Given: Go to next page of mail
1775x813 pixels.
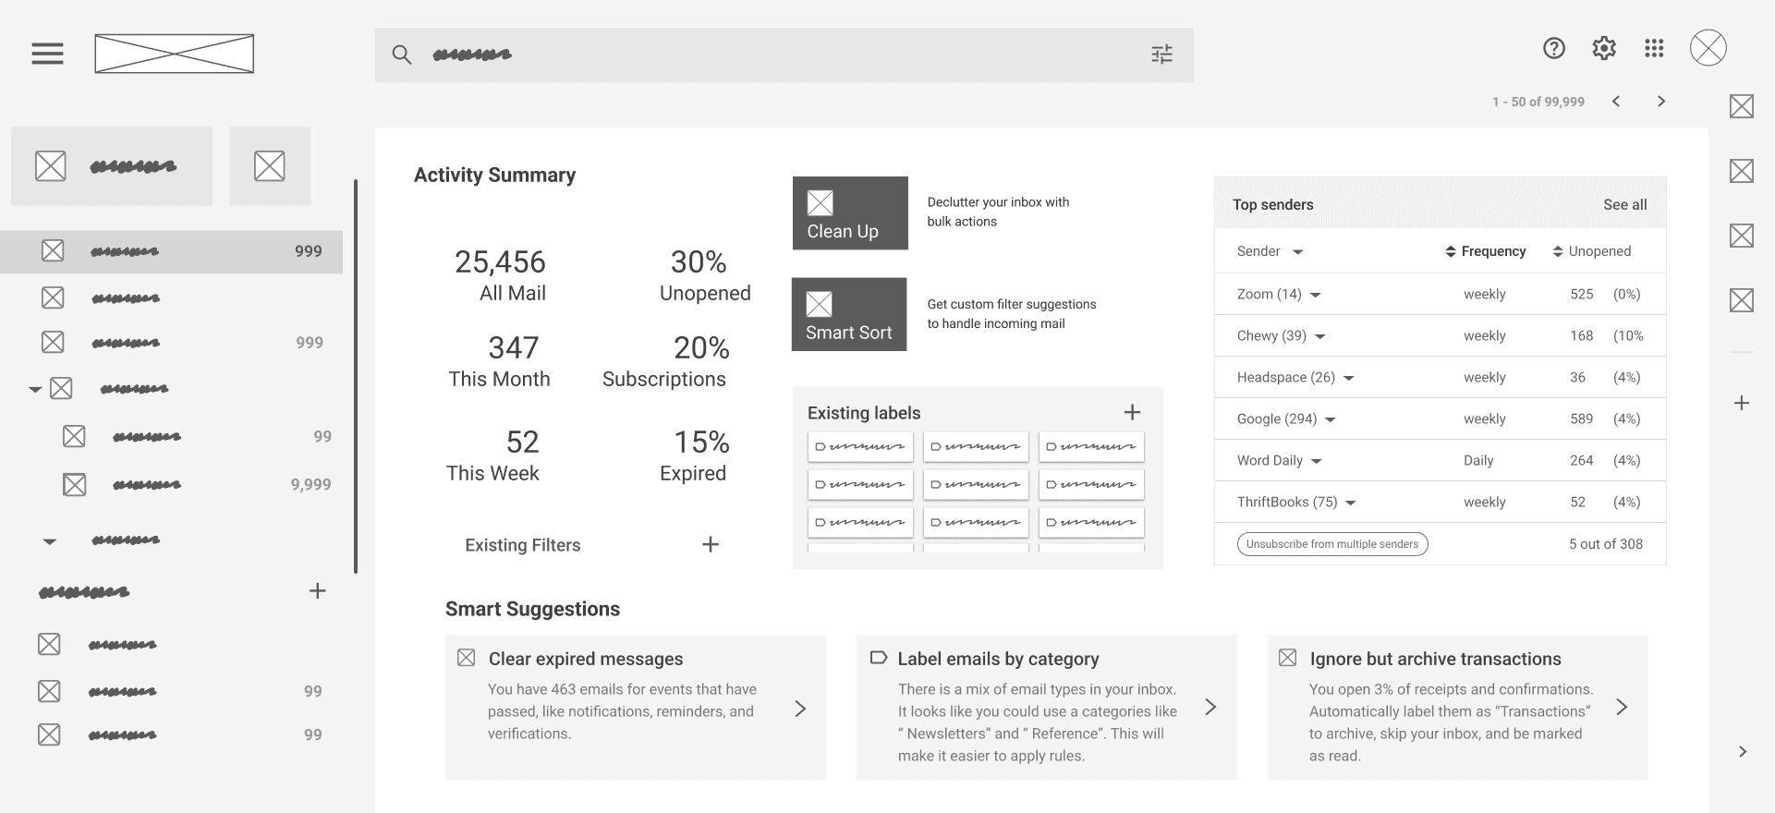Looking at the screenshot, I should pos(1661,102).
